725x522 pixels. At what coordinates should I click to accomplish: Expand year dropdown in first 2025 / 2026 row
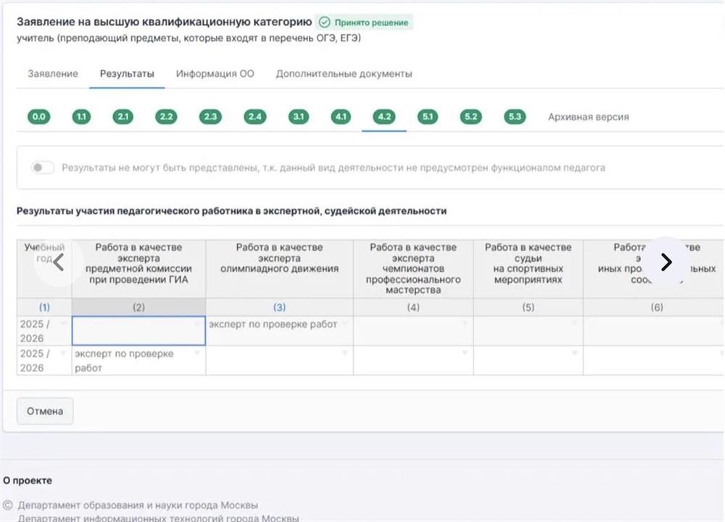point(64,323)
